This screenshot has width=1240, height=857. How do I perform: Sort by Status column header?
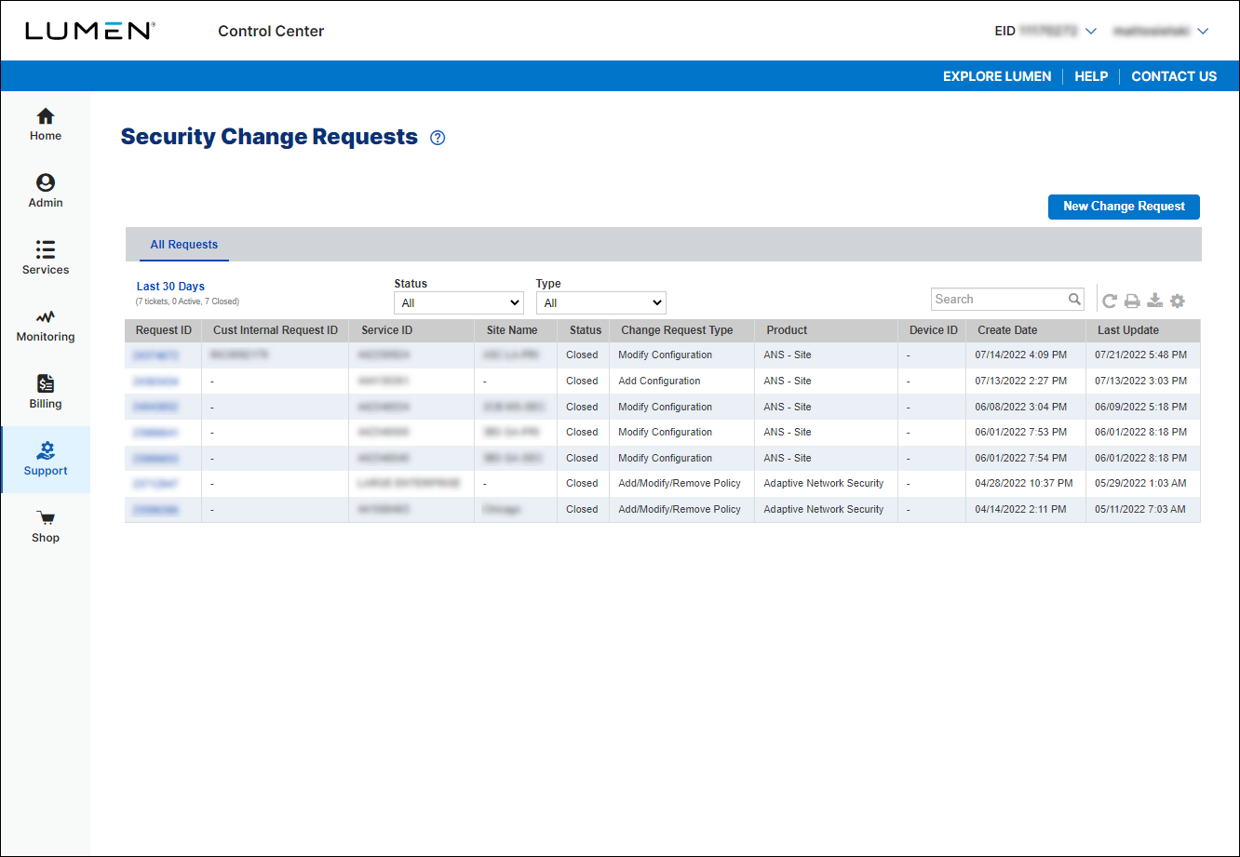tap(585, 330)
